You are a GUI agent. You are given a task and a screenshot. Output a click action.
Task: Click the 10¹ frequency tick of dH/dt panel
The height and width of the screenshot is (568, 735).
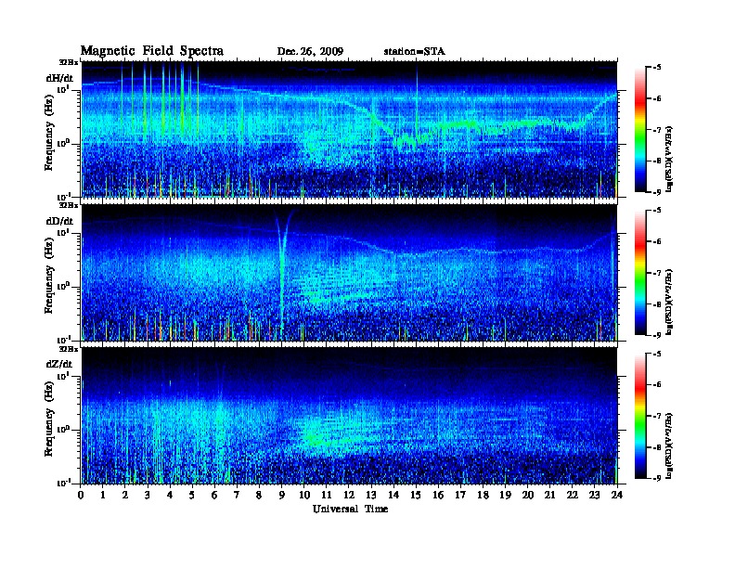coord(63,89)
